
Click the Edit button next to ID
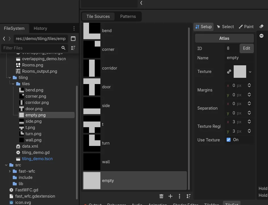[x=246, y=48]
